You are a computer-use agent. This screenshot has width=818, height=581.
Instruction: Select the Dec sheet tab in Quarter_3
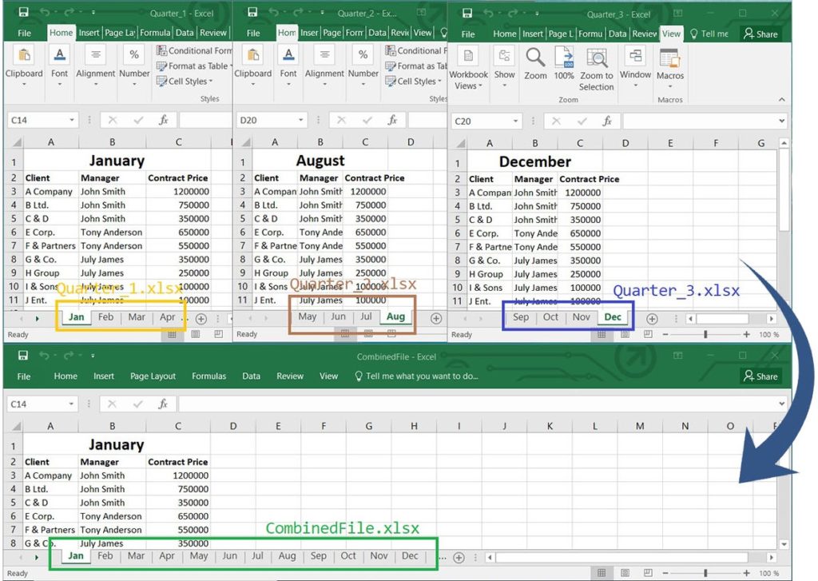pos(613,317)
